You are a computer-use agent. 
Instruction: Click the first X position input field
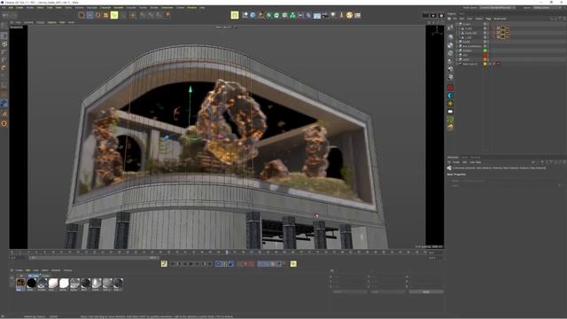[349, 277]
